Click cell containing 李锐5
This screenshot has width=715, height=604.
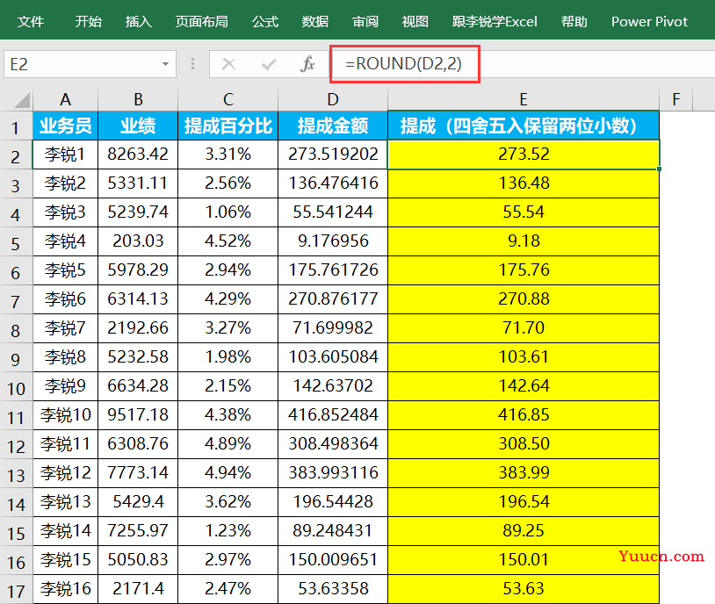pos(65,270)
